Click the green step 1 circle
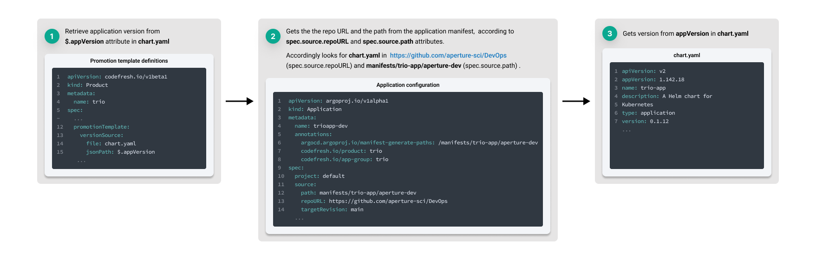This screenshot has width=816, height=260. click(x=52, y=36)
